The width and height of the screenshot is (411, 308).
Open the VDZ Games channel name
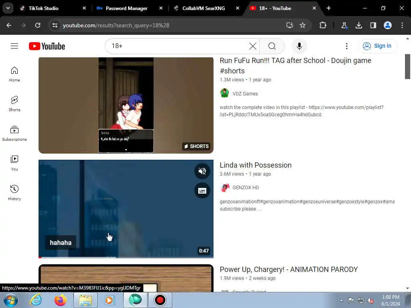(245, 93)
